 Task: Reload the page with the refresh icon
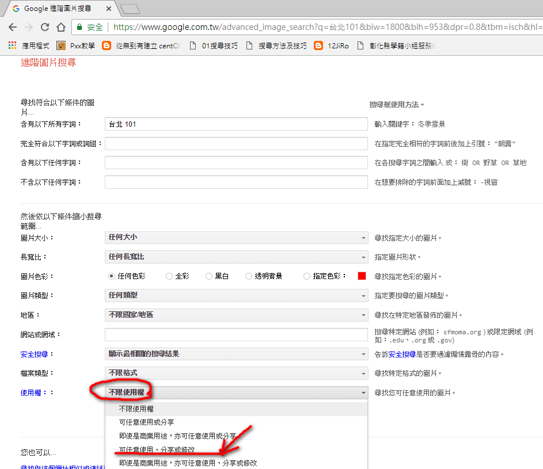[45, 27]
